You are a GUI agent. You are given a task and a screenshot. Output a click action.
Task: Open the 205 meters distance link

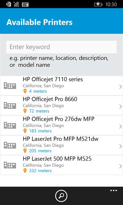coord(40,151)
